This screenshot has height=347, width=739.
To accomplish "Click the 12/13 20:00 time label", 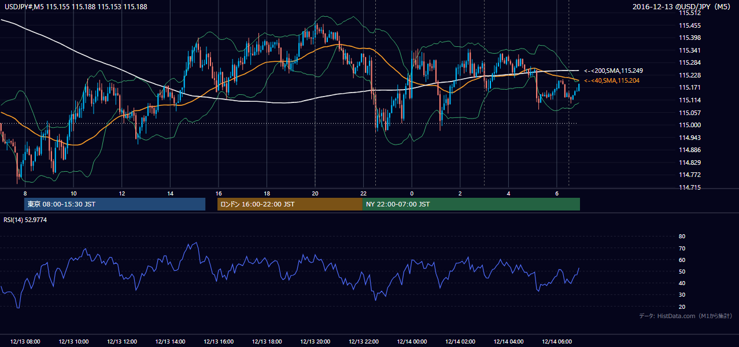I will coord(316,342).
